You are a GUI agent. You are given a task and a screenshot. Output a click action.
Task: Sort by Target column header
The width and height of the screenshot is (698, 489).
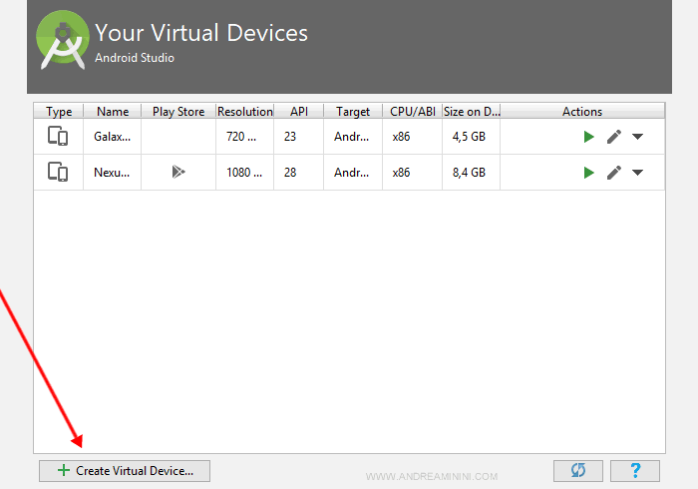tap(353, 112)
